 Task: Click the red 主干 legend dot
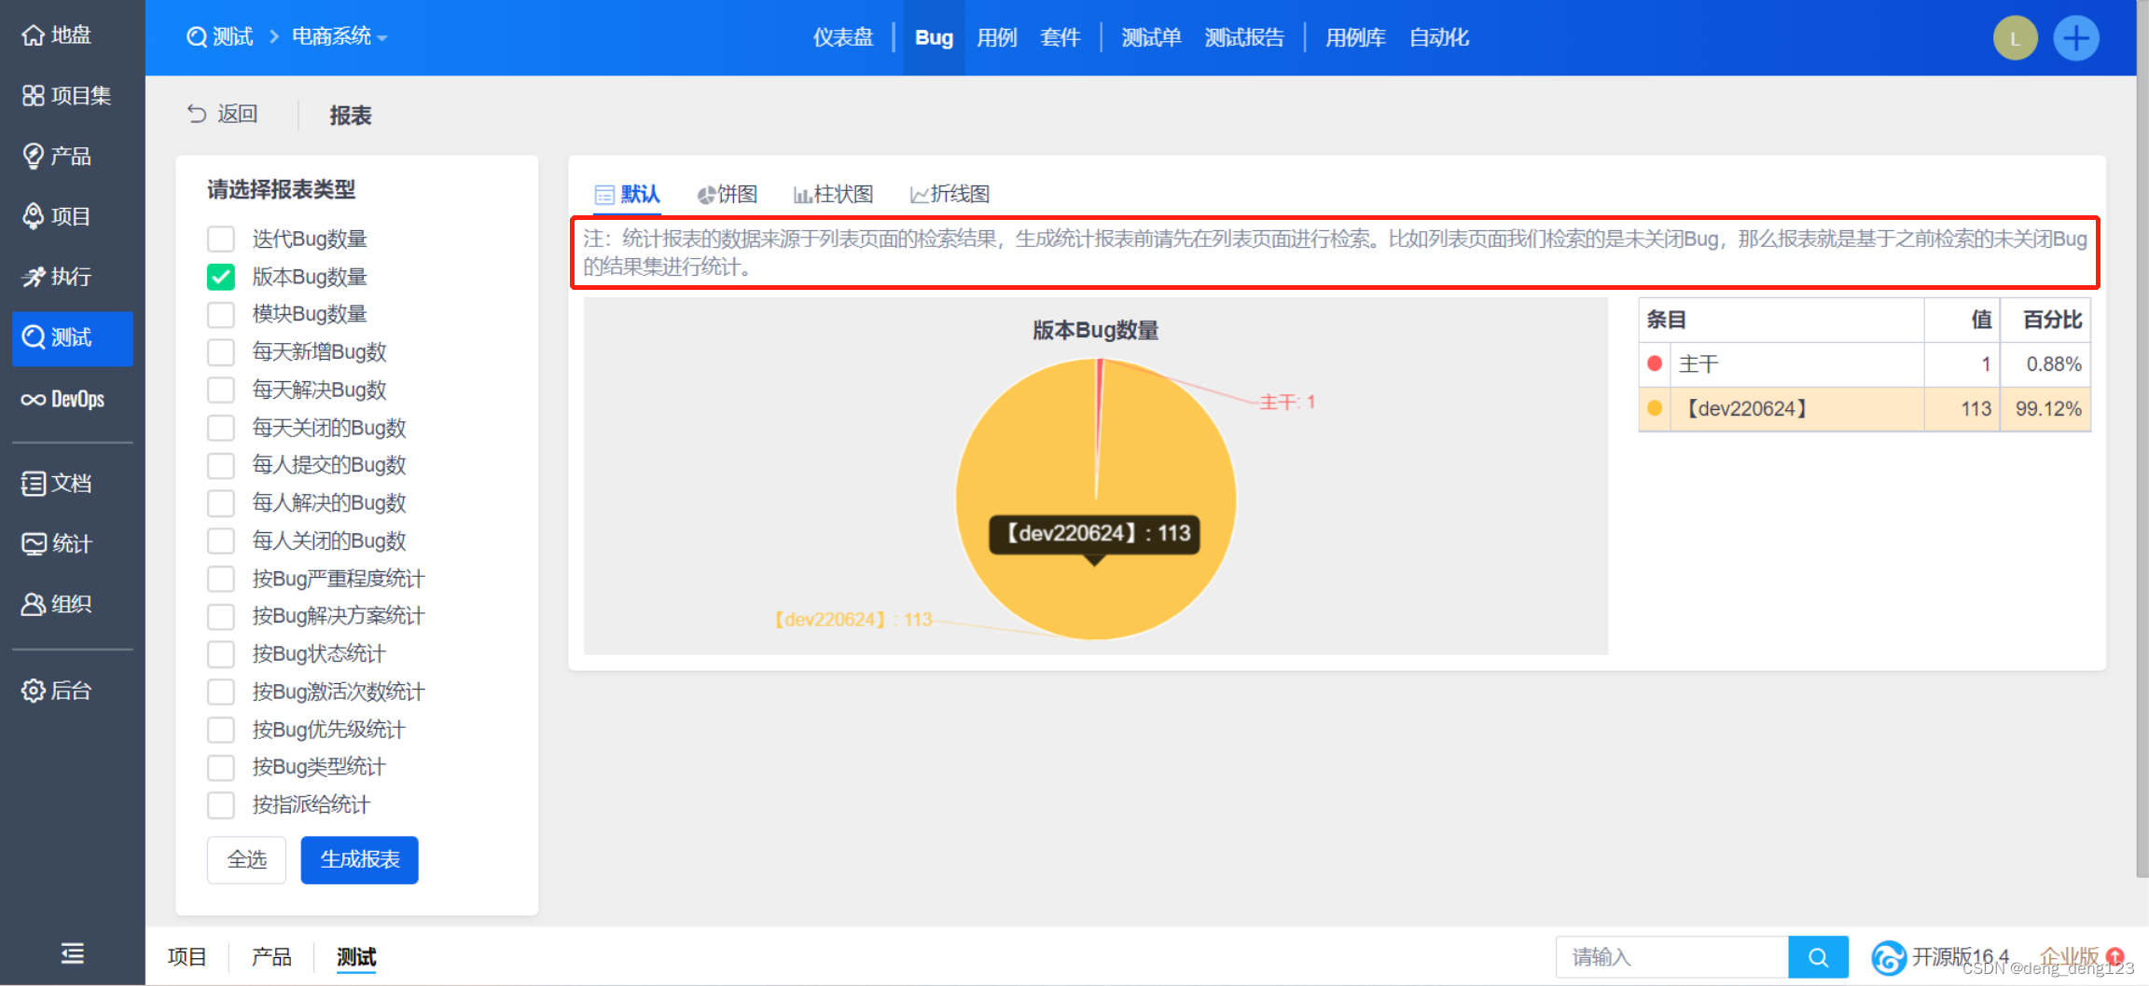click(x=1655, y=363)
